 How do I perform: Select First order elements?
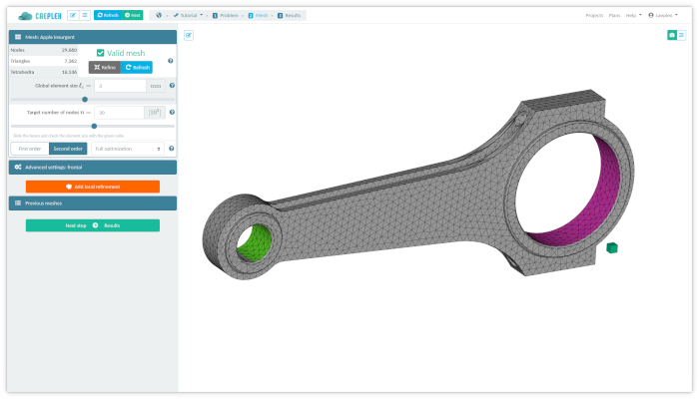click(x=29, y=149)
